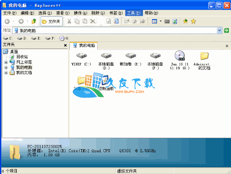Click the PC-201107230025 computer name text

(44, 146)
